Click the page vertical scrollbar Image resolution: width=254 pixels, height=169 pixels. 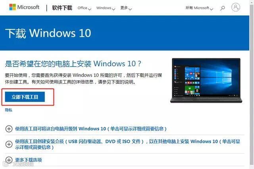coord(252,84)
